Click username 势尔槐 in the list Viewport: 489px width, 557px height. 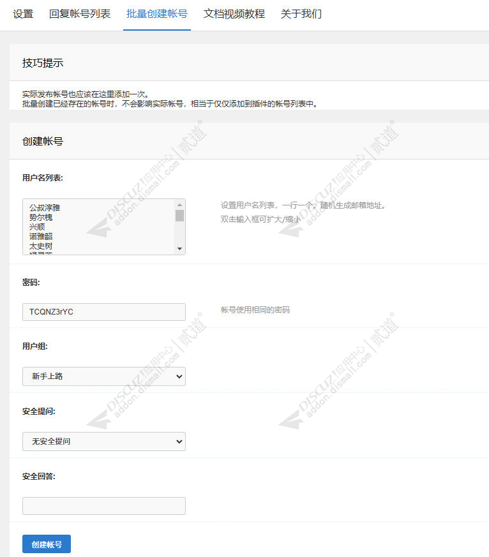[41, 217]
